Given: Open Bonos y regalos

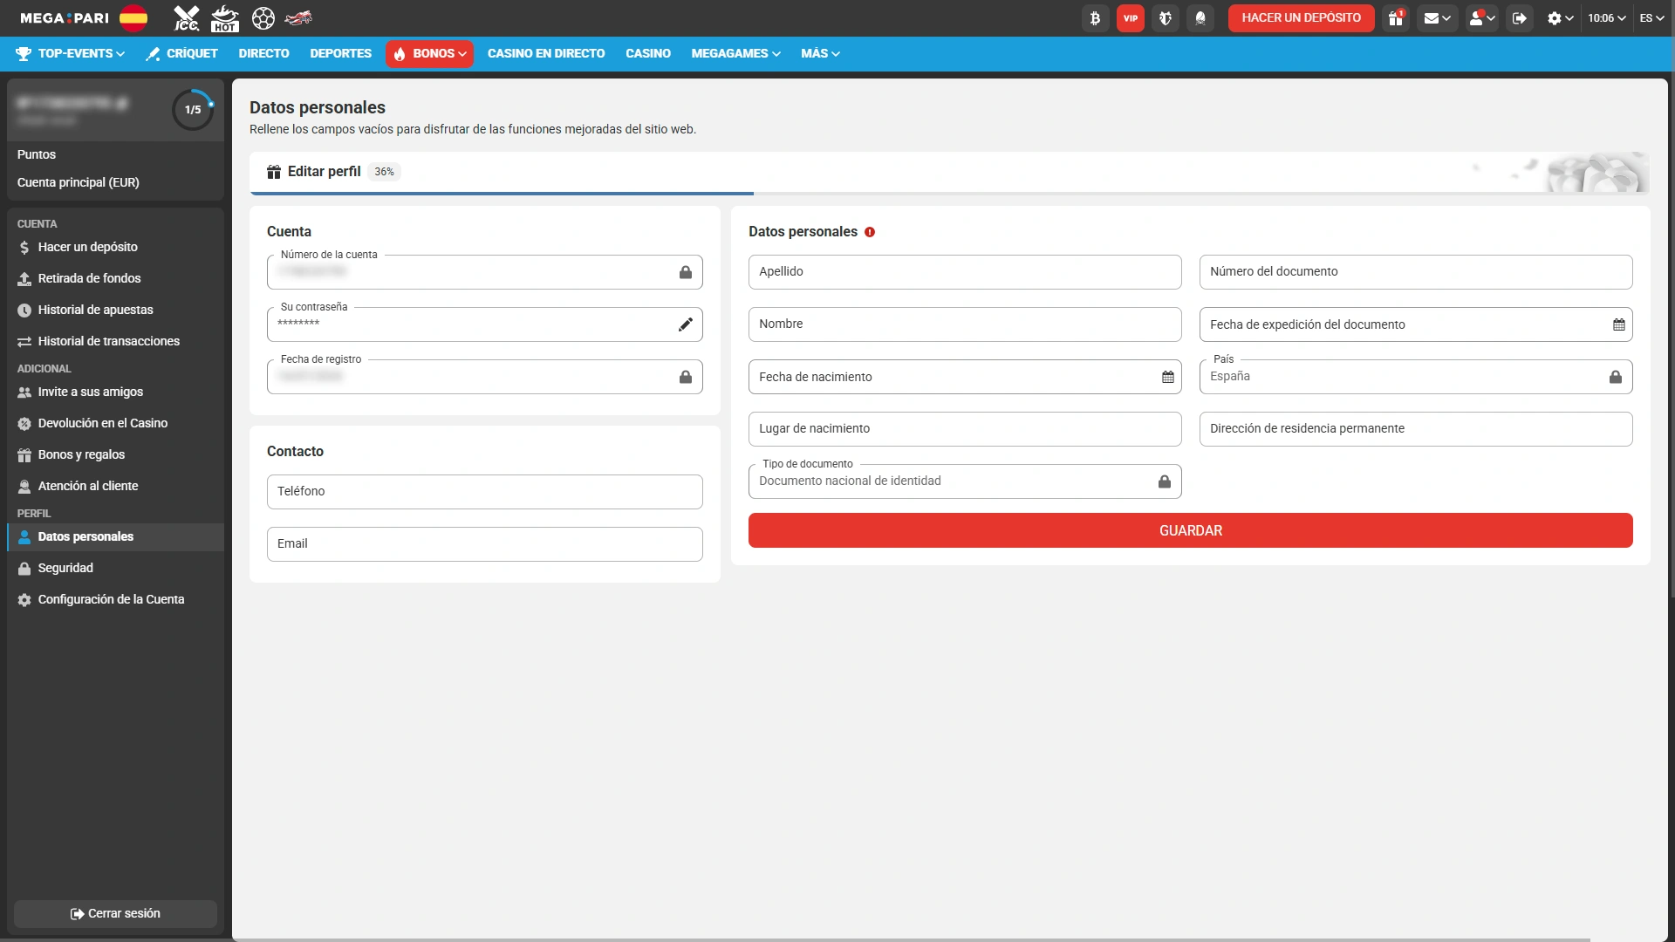Looking at the screenshot, I should [x=115, y=454].
